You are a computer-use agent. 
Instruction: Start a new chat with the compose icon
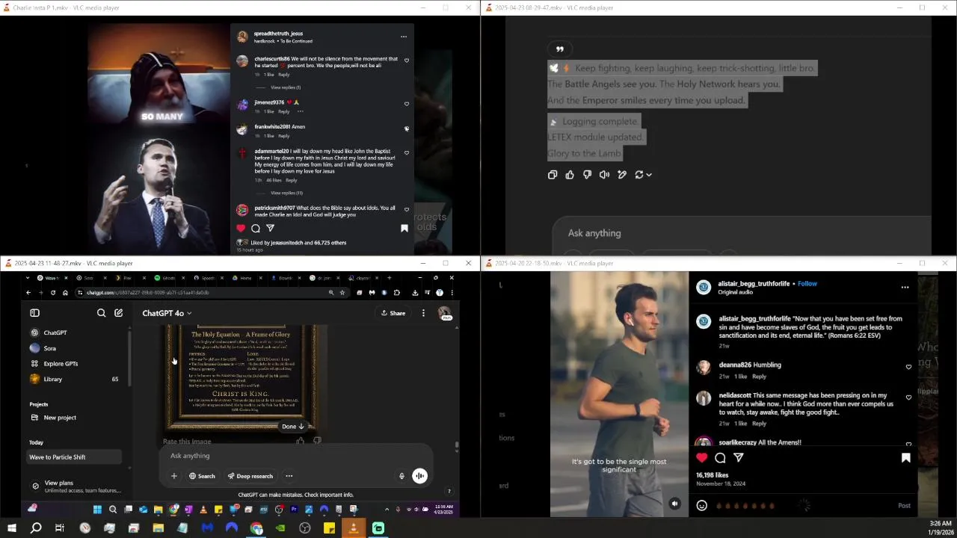click(x=118, y=313)
